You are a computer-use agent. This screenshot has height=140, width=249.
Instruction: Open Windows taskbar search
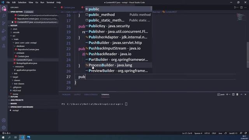pos(9,137)
